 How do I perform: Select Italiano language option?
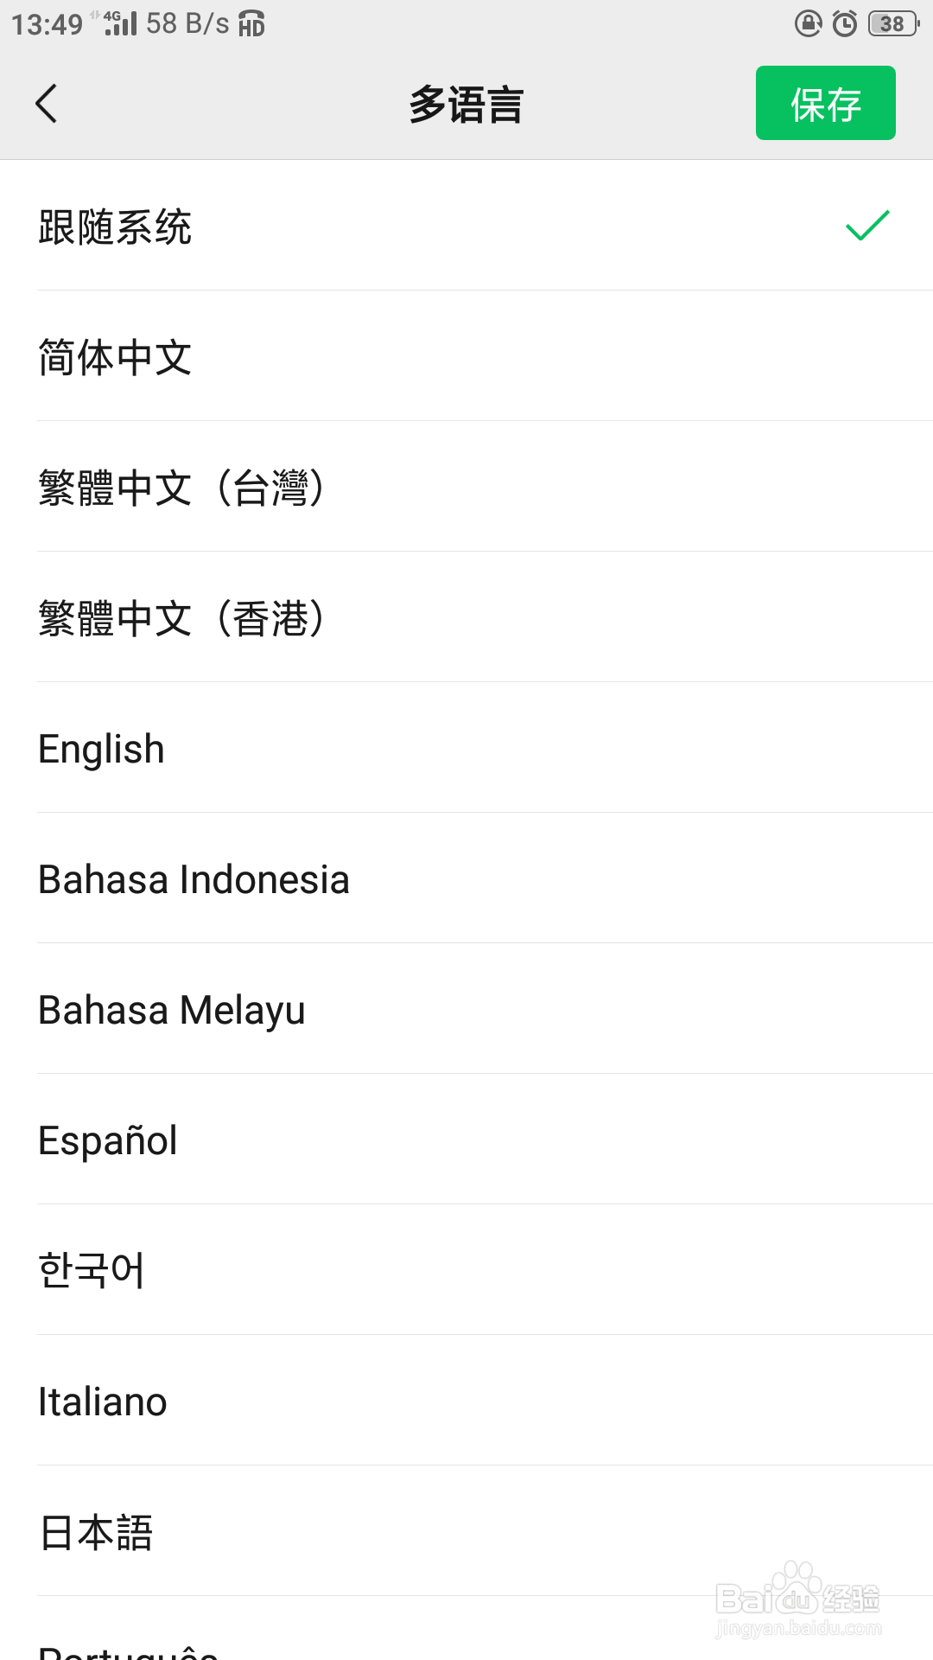tap(103, 1401)
